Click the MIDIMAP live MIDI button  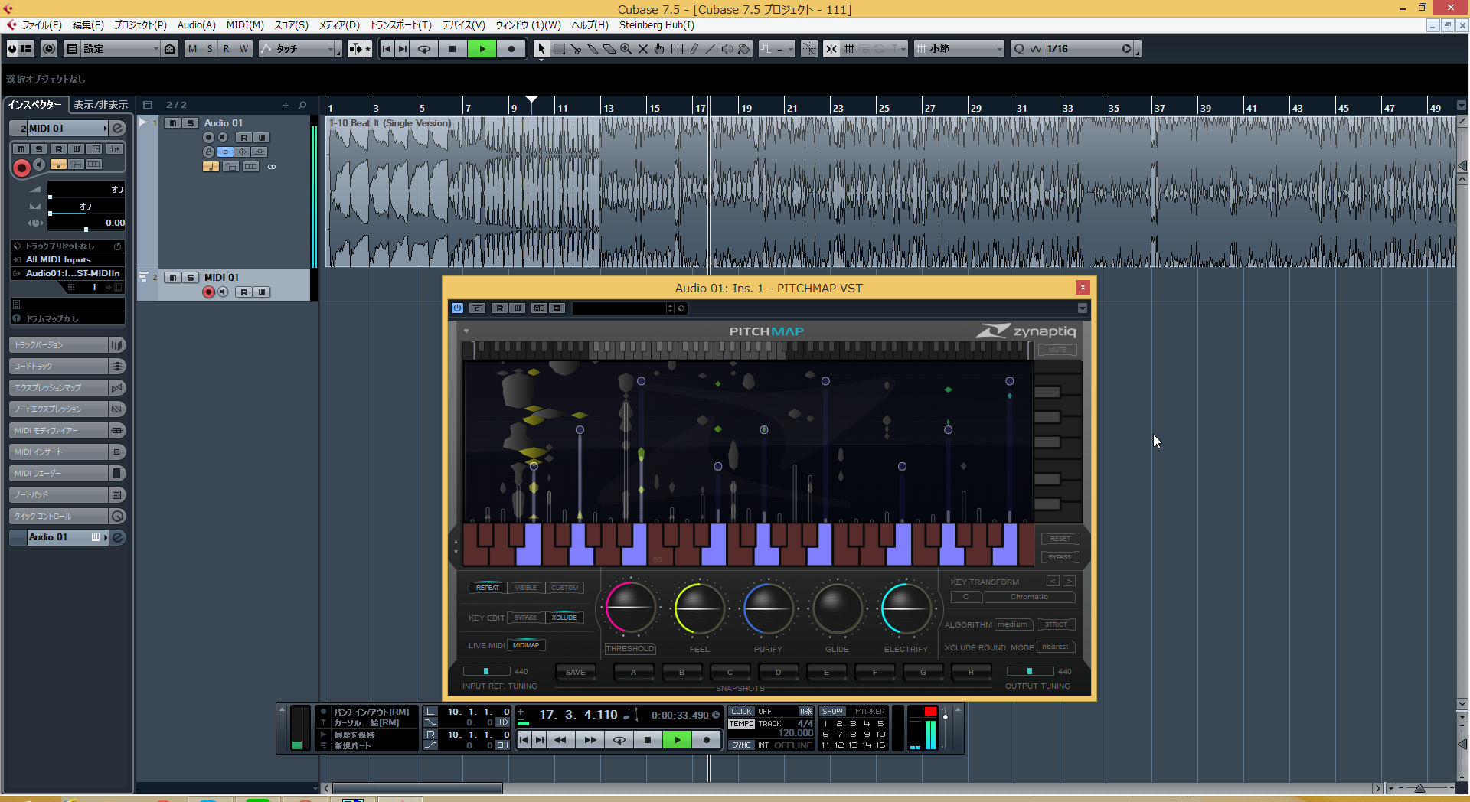pos(526,645)
